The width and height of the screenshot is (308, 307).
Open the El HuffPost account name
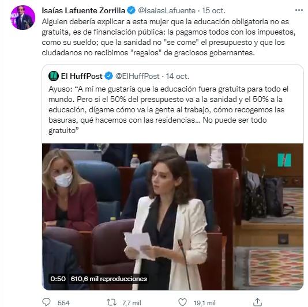pos(82,76)
